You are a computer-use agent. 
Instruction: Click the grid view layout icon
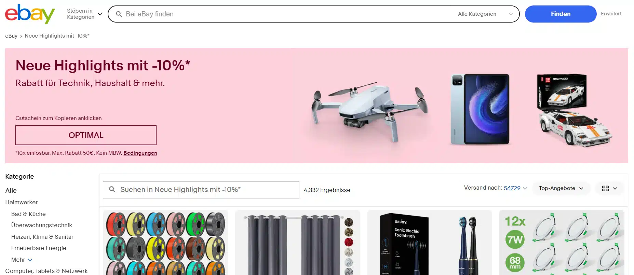pos(605,188)
